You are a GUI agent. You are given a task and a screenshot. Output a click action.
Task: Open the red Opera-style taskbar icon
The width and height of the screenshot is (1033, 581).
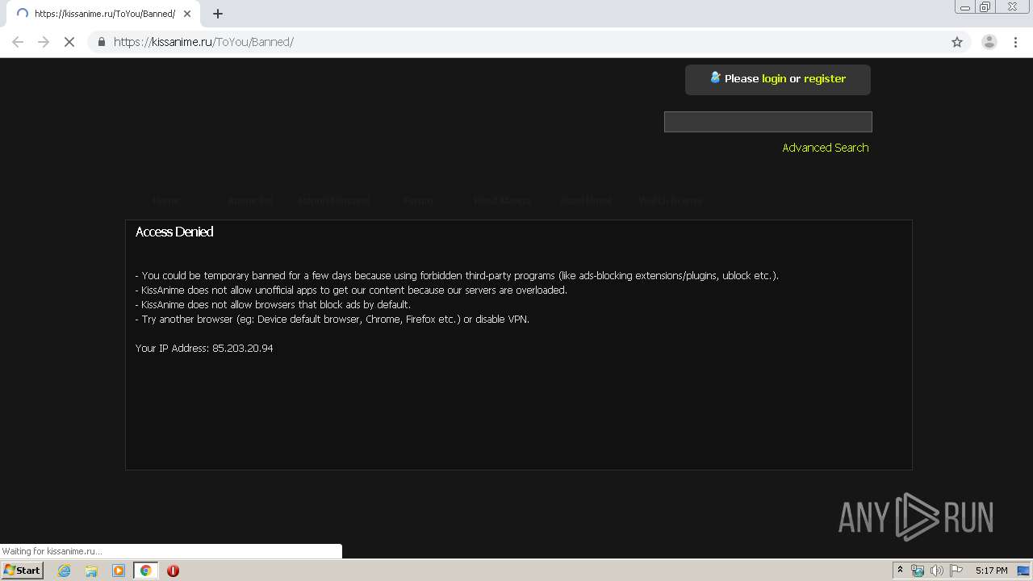173,571
